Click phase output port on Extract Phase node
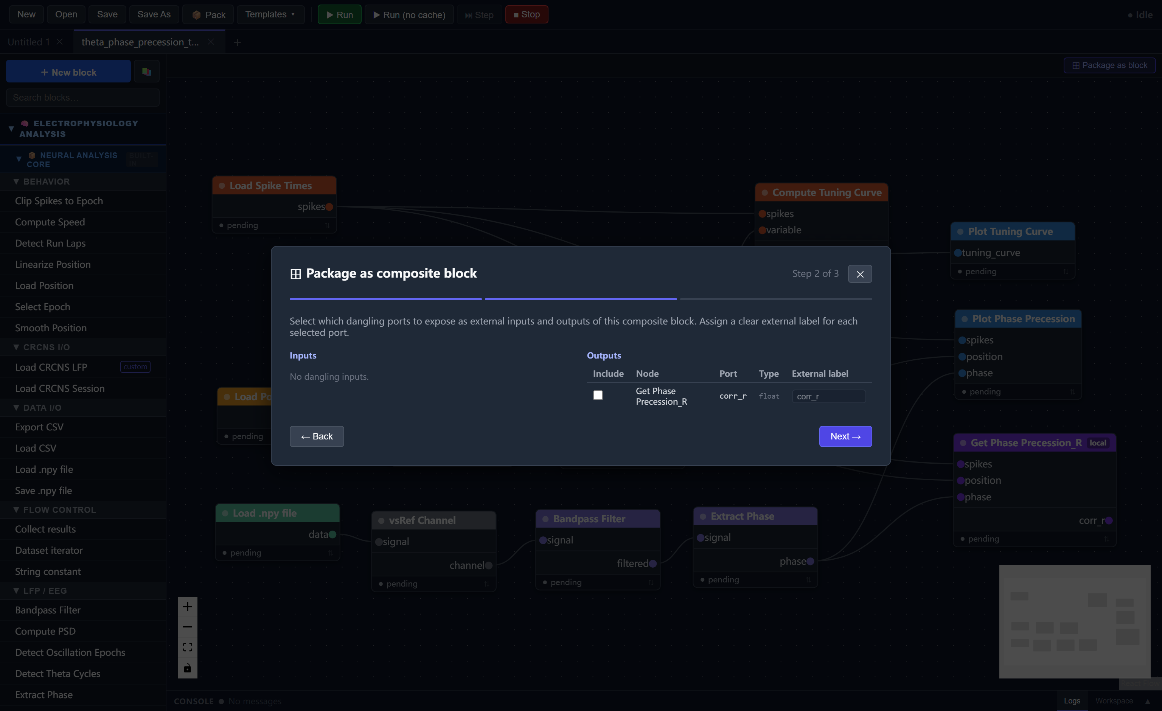Viewport: 1162px width, 711px height. click(810, 561)
